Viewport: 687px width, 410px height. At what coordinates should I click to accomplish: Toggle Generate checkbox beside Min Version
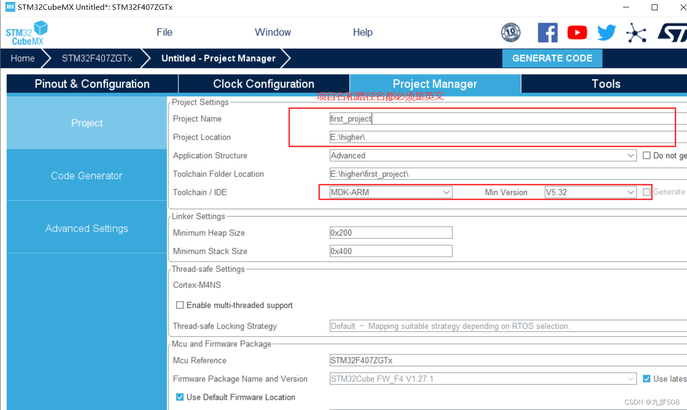tap(647, 192)
